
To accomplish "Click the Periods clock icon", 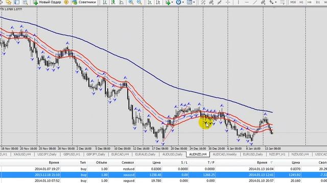I will (x=178, y=2).
